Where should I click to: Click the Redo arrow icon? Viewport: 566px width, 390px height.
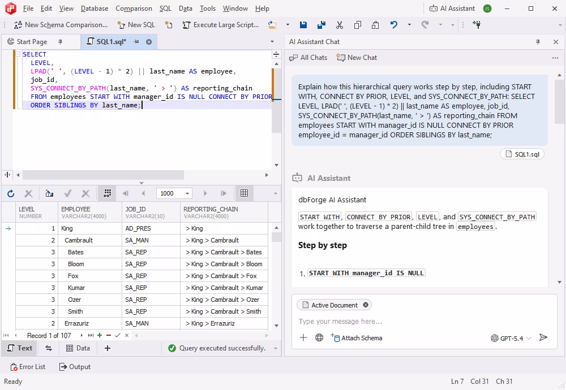pos(425,25)
